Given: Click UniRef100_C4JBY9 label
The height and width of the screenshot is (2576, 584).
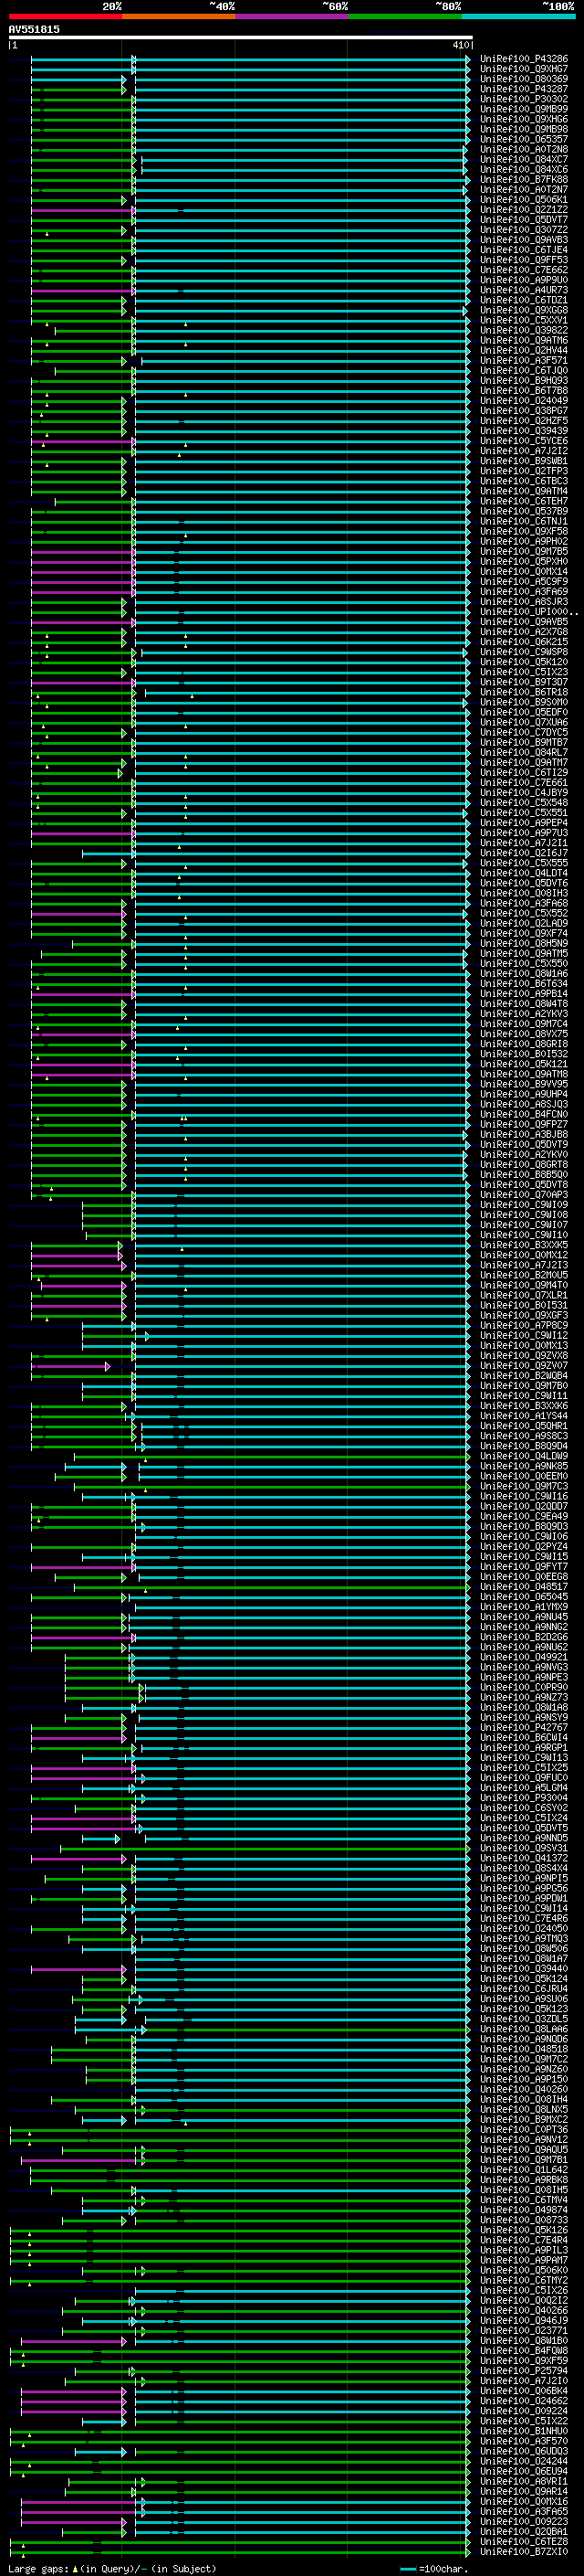Looking at the screenshot, I should point(523,793).
